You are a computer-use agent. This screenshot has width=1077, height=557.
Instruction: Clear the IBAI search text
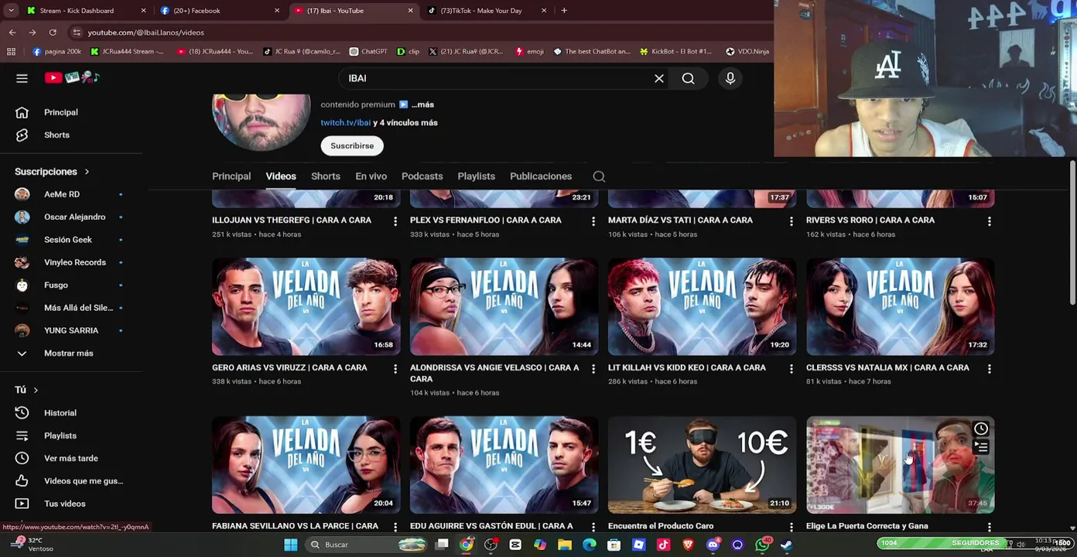pos(659,78)
